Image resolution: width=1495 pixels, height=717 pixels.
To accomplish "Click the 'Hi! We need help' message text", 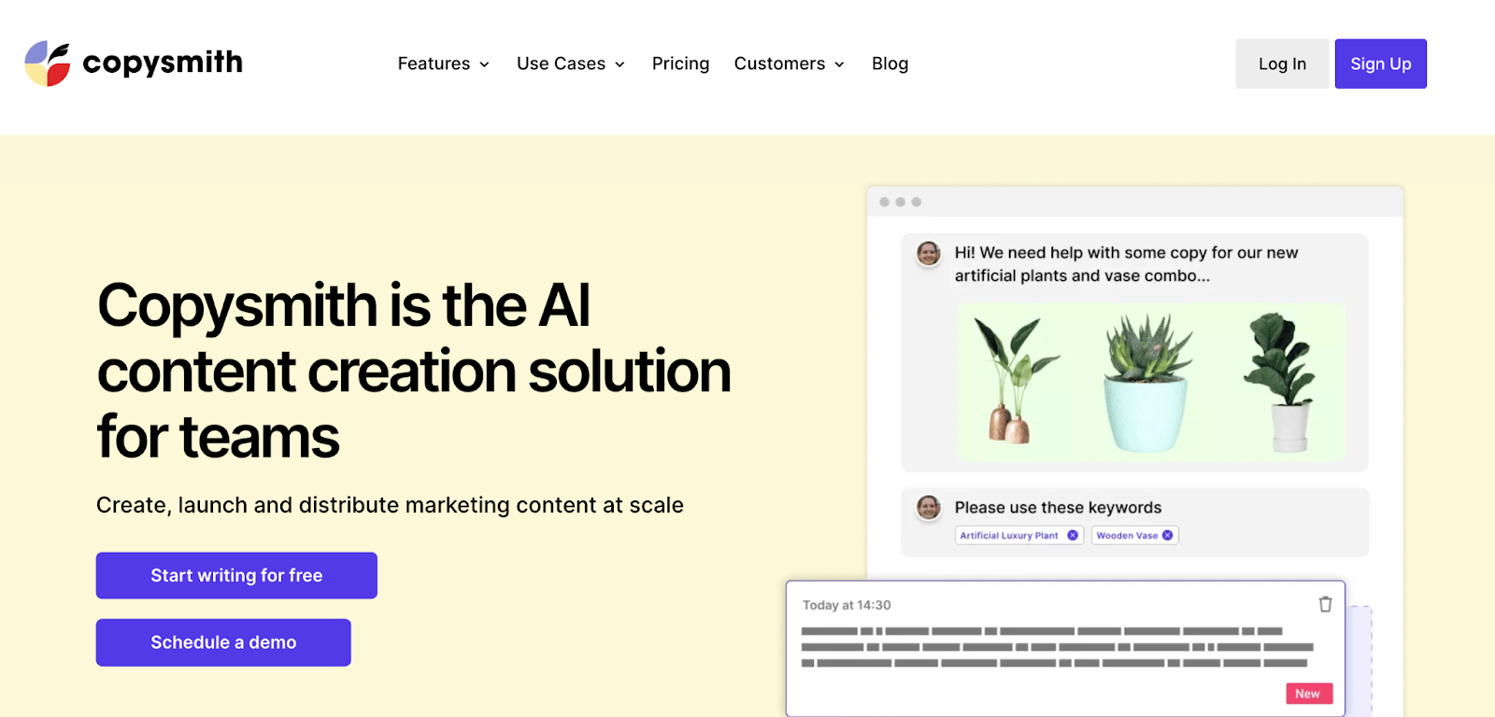I will coord(1126,264).
